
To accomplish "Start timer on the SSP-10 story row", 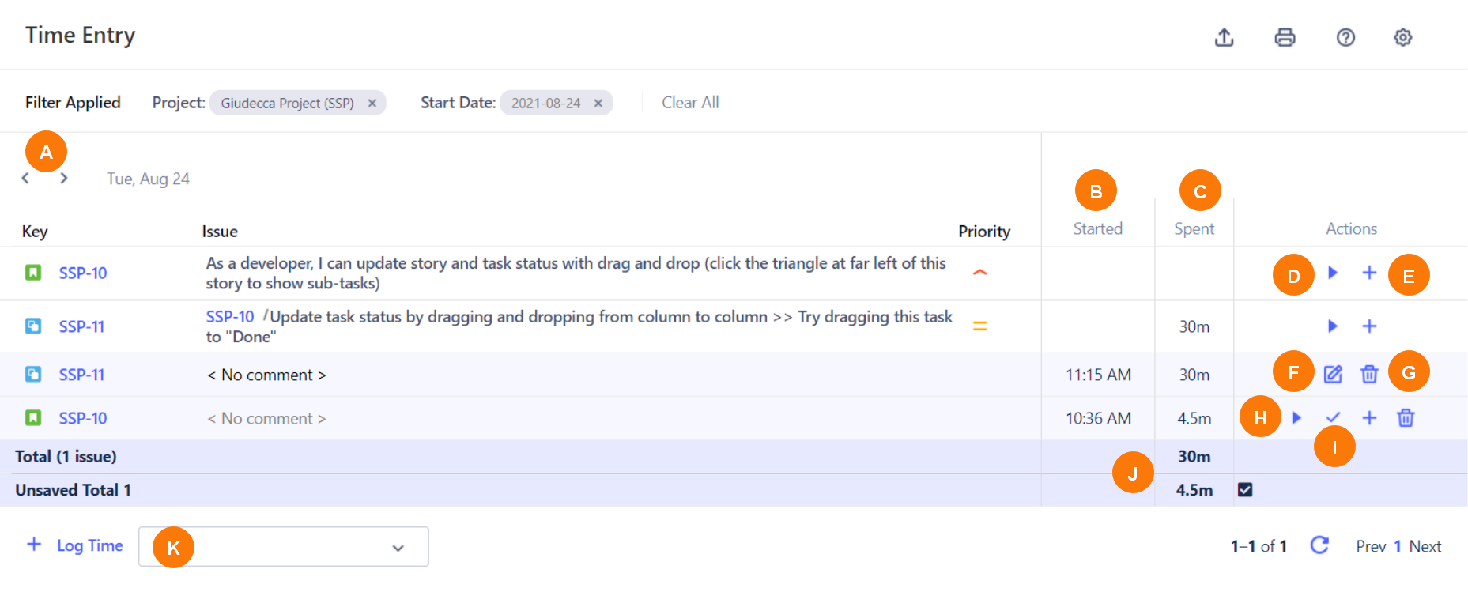I will [1332, 273].
